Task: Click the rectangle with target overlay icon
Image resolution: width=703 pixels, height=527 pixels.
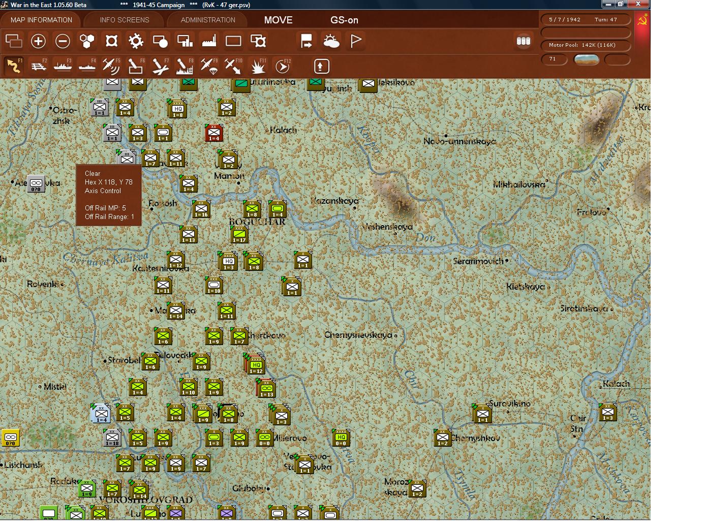Action: click(x=258, y=41)
